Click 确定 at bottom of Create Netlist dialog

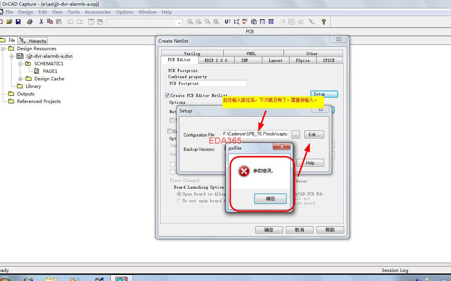269,230
